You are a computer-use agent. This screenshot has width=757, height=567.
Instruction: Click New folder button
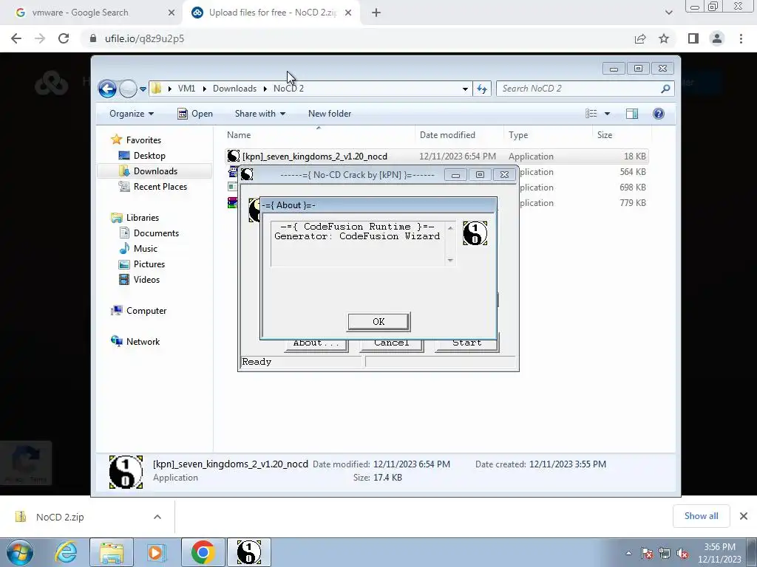pos(330,114)
